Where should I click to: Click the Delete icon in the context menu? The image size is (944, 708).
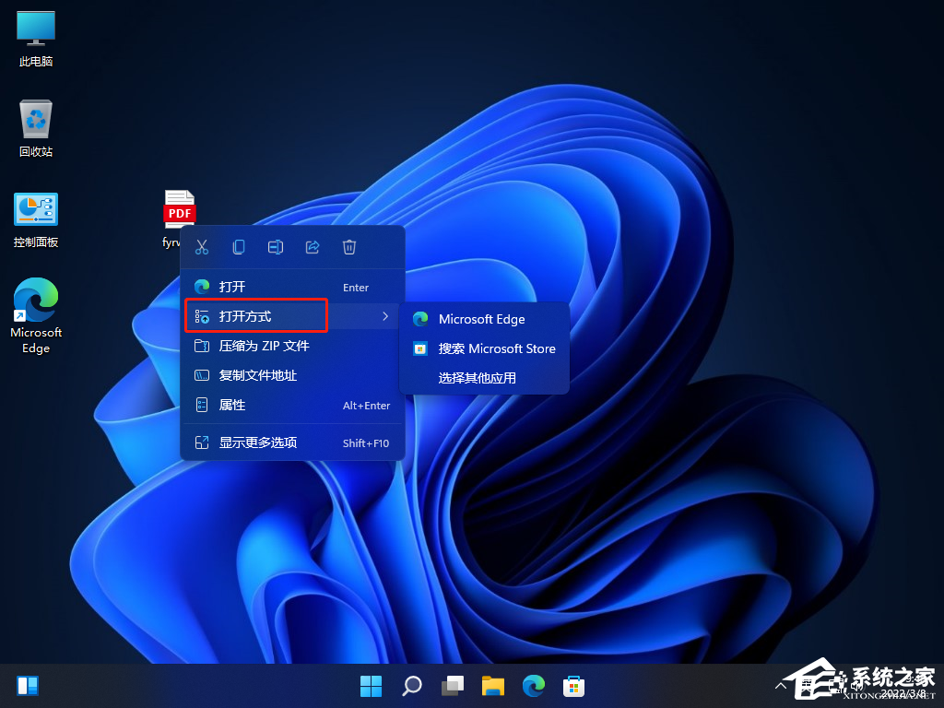[x=348, y=247]
